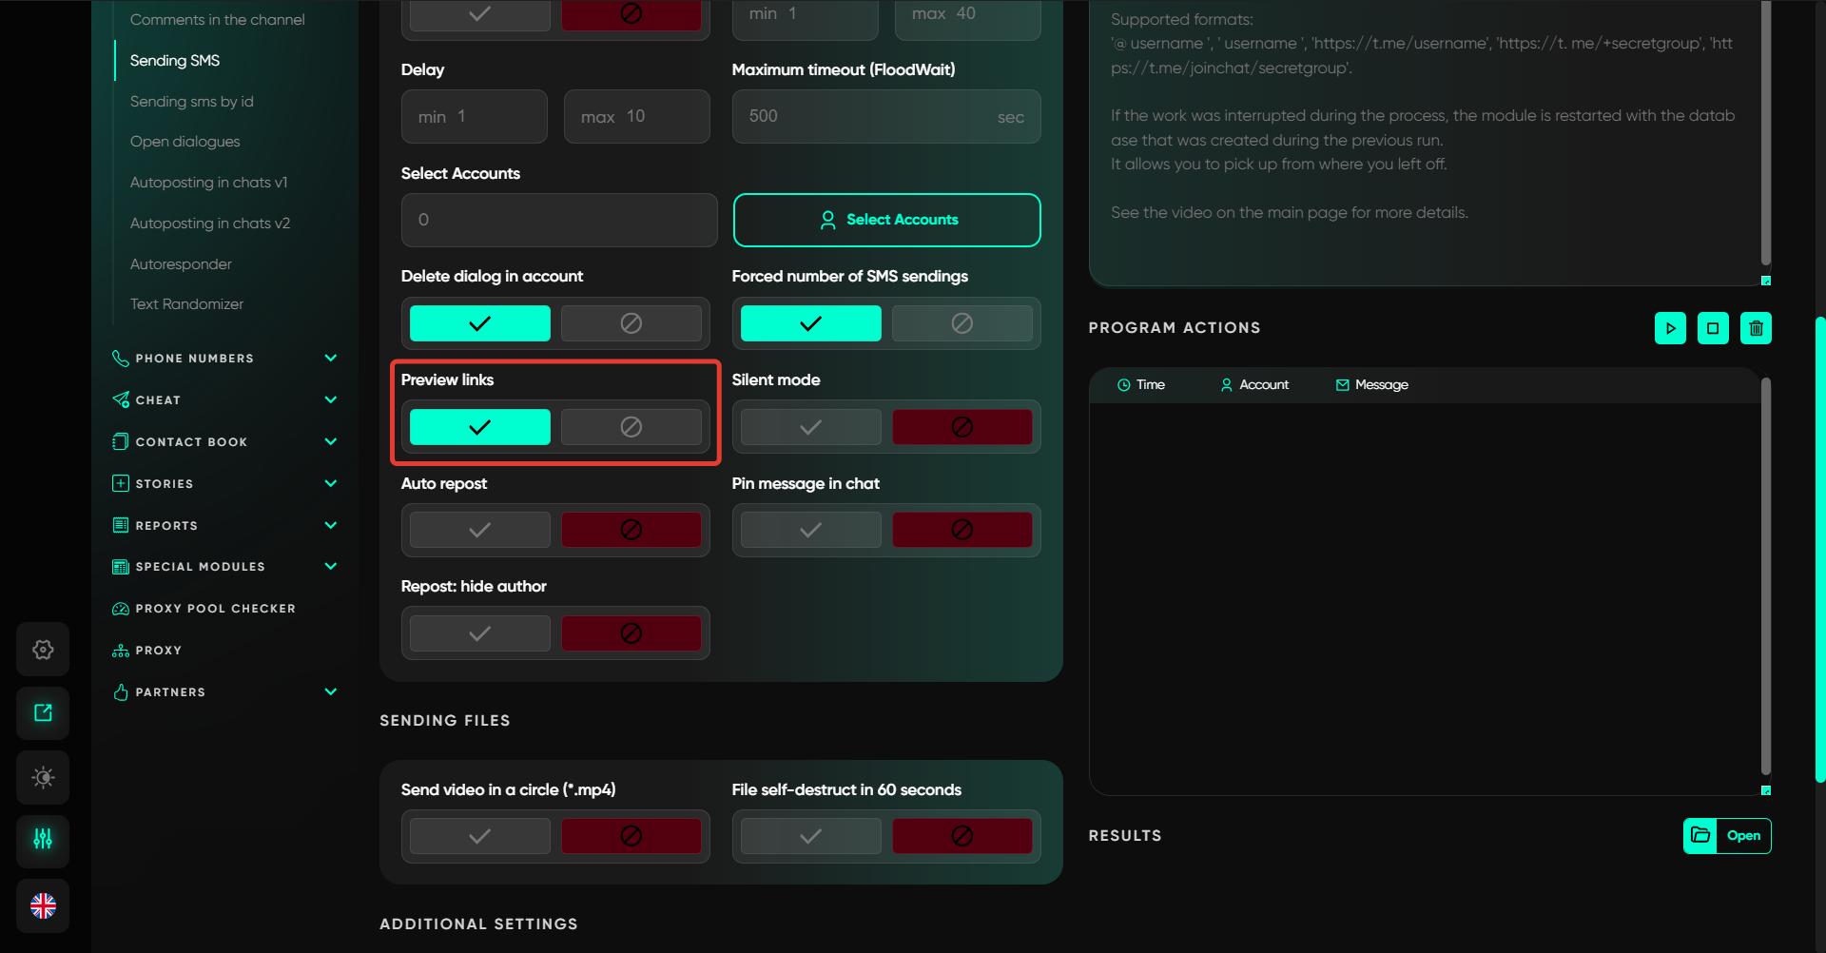Click the external link sidebar icon
The width and height of the screenshot is (1826, 953).
tap(43, 712)
